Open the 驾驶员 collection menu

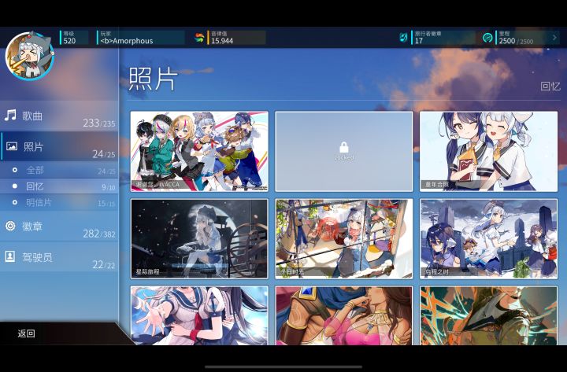[59, 257]
